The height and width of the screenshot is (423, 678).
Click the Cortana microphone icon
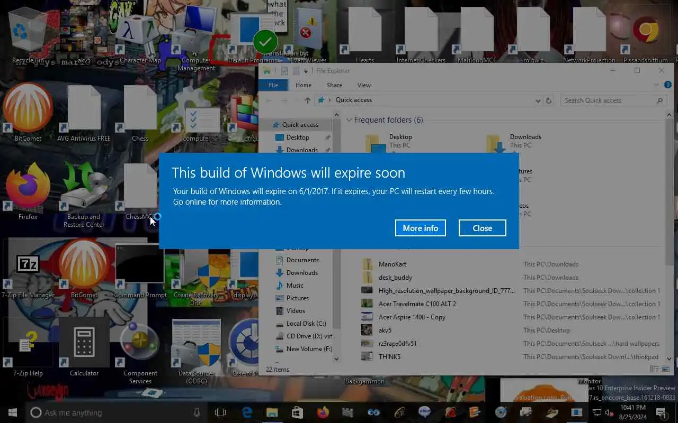click(197, 412)
